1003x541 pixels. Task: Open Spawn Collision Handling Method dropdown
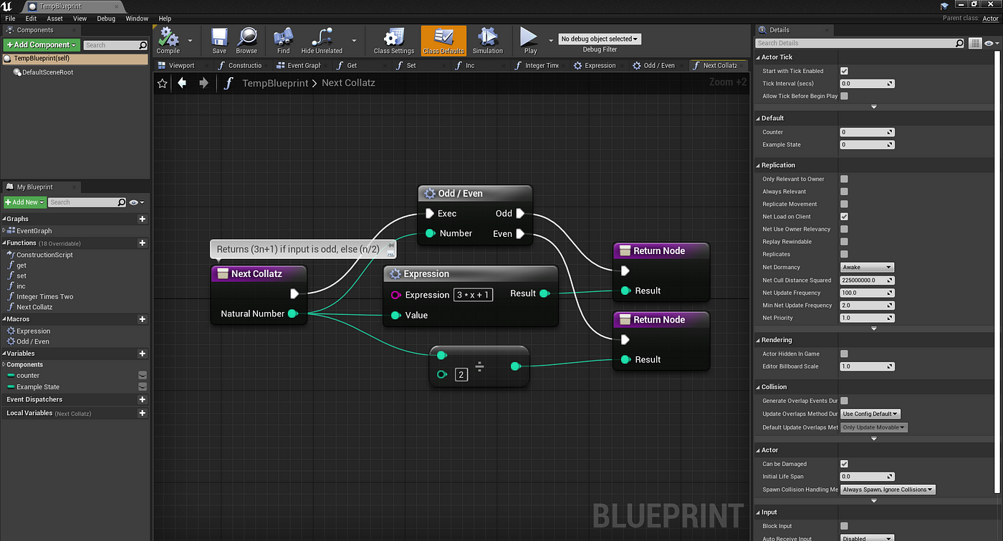(x=888, y=489)
